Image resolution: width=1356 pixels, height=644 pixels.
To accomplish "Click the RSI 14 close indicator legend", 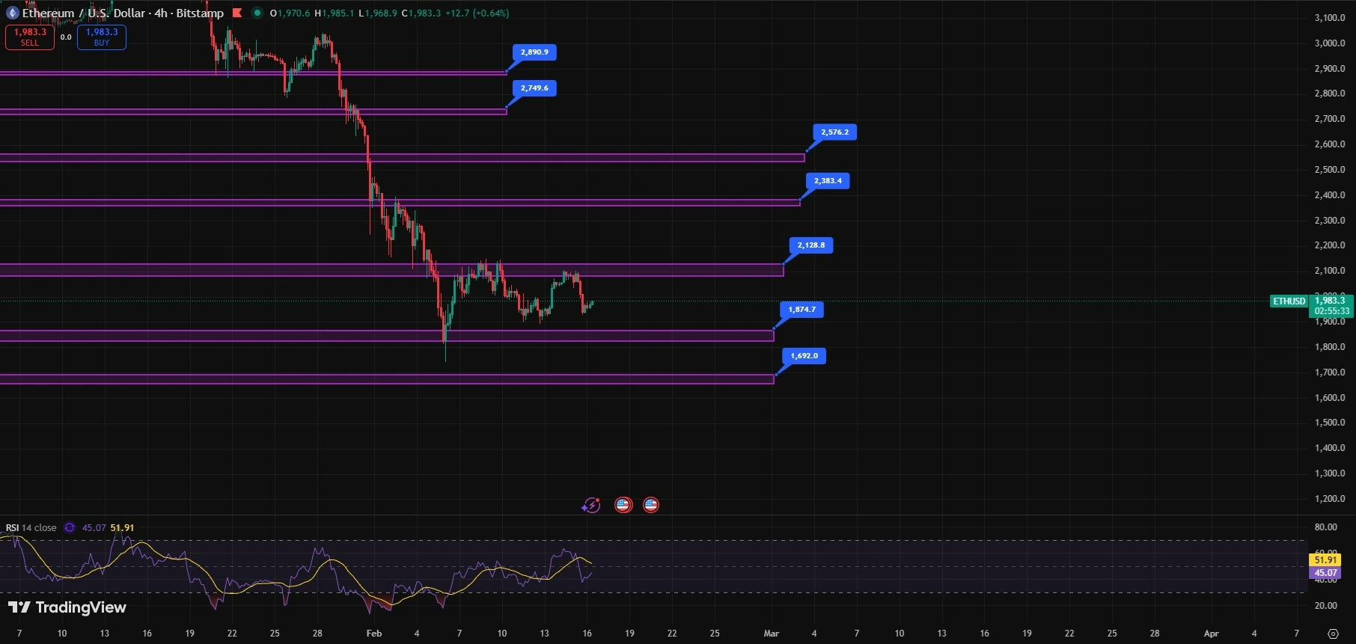I will 31,527.
